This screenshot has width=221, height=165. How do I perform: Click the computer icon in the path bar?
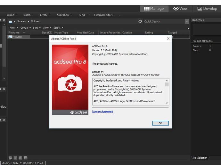click(x=10, y=22)
